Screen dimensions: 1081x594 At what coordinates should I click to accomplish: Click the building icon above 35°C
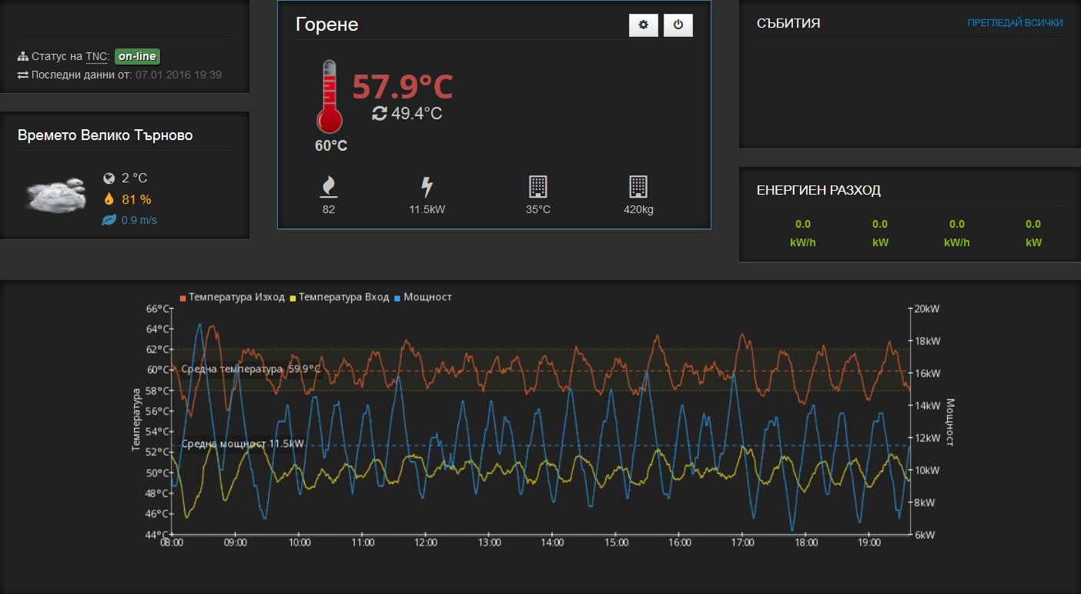(x=537, y=187)
